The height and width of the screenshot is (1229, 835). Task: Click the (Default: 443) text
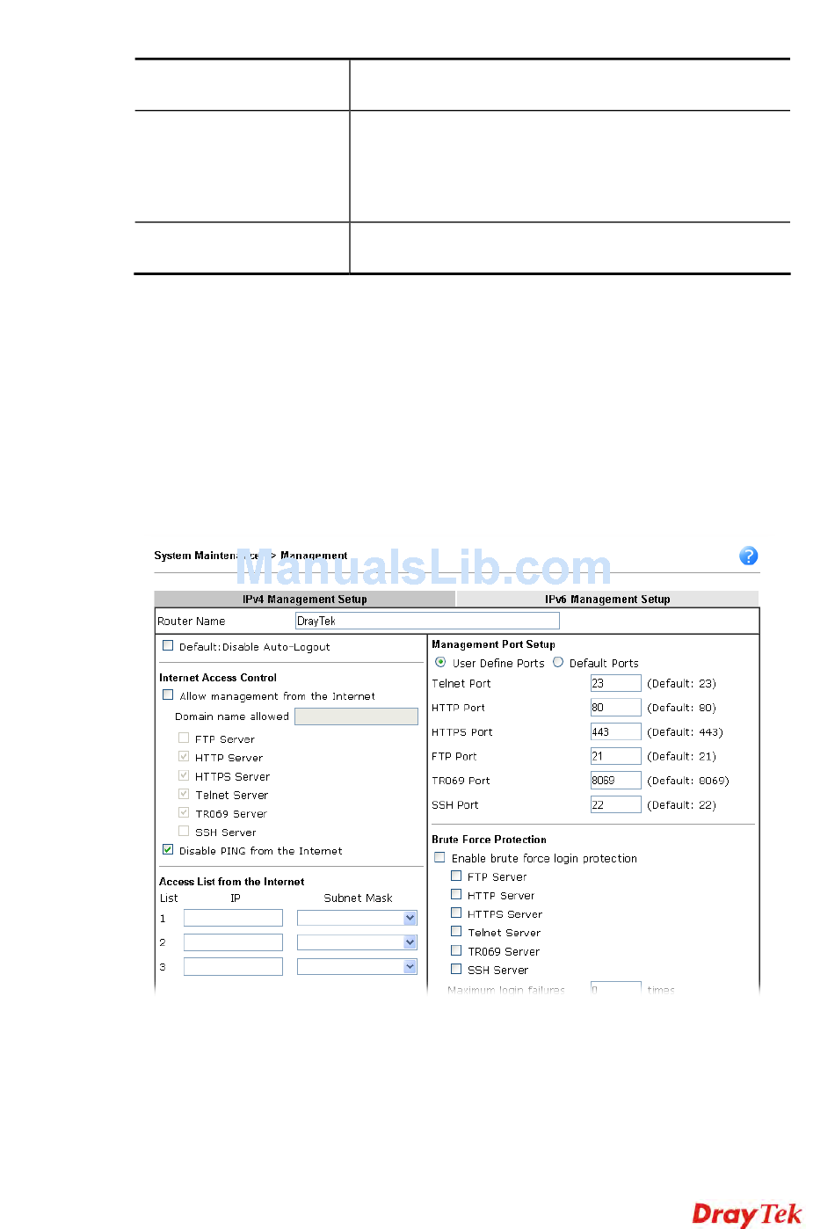pyautogui.click(x=685, y=732)
